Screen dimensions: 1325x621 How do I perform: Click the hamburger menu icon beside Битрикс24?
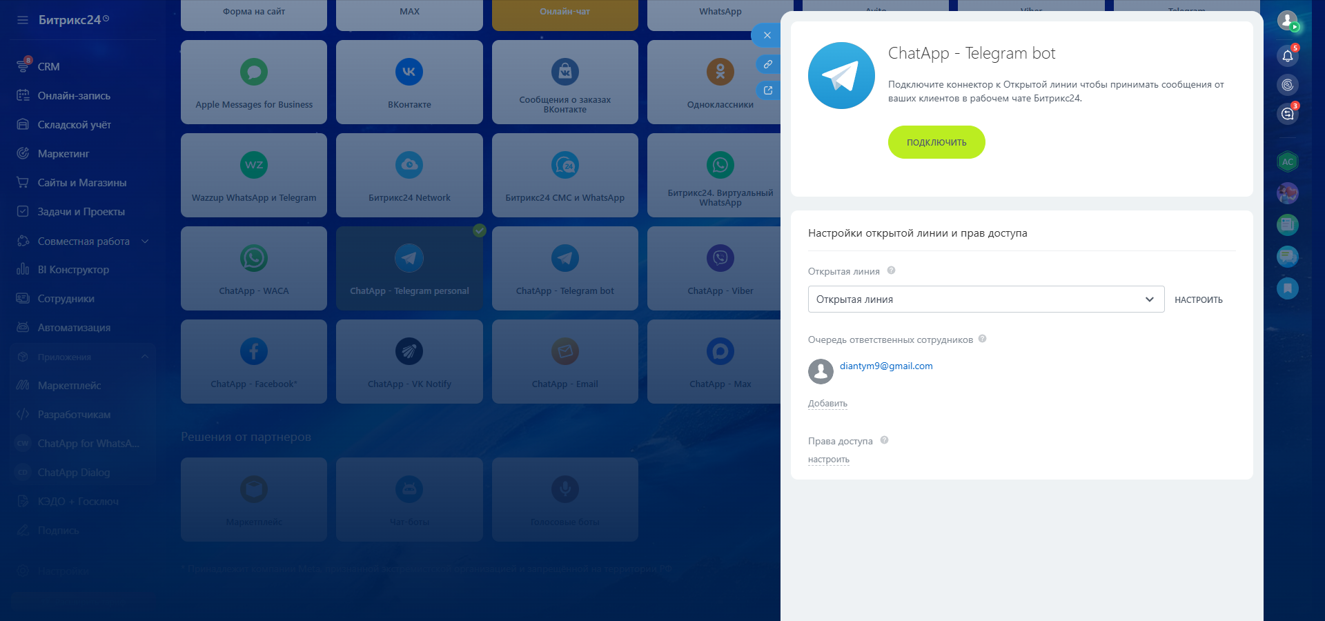(23, 20)
